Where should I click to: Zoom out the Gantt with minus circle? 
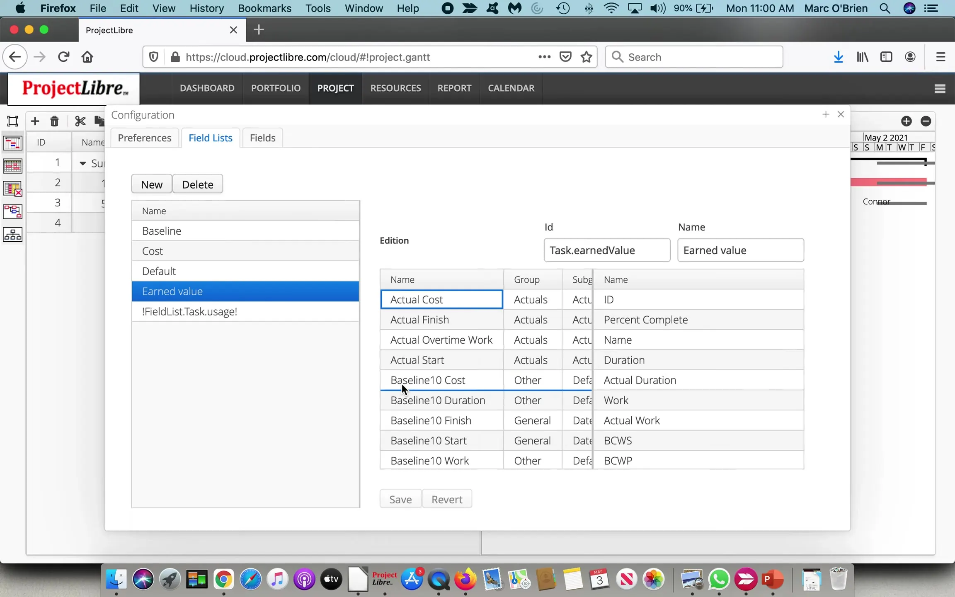pos(926,121)
